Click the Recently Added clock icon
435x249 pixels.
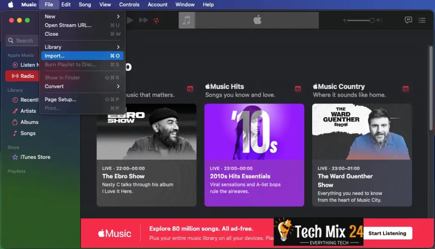click(15, 100)
